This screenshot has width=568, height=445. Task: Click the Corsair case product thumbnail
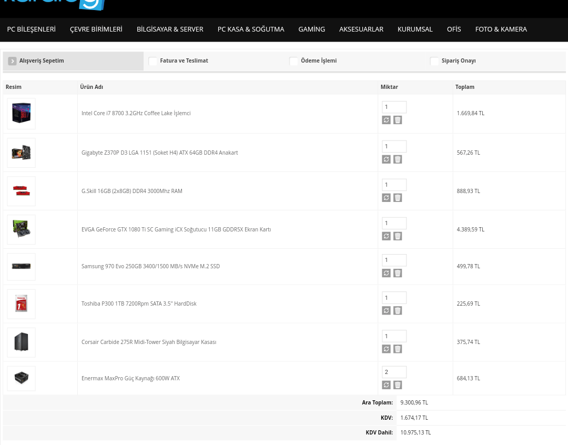click(x=22, y=342)
